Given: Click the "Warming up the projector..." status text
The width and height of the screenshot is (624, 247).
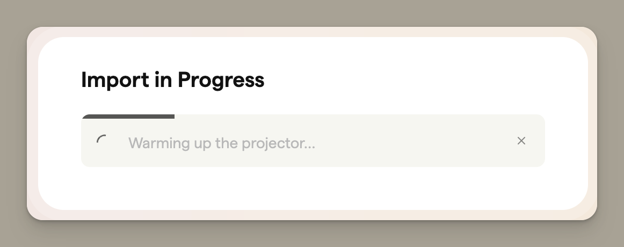Looking at the screenshot, I should [221, 143].
